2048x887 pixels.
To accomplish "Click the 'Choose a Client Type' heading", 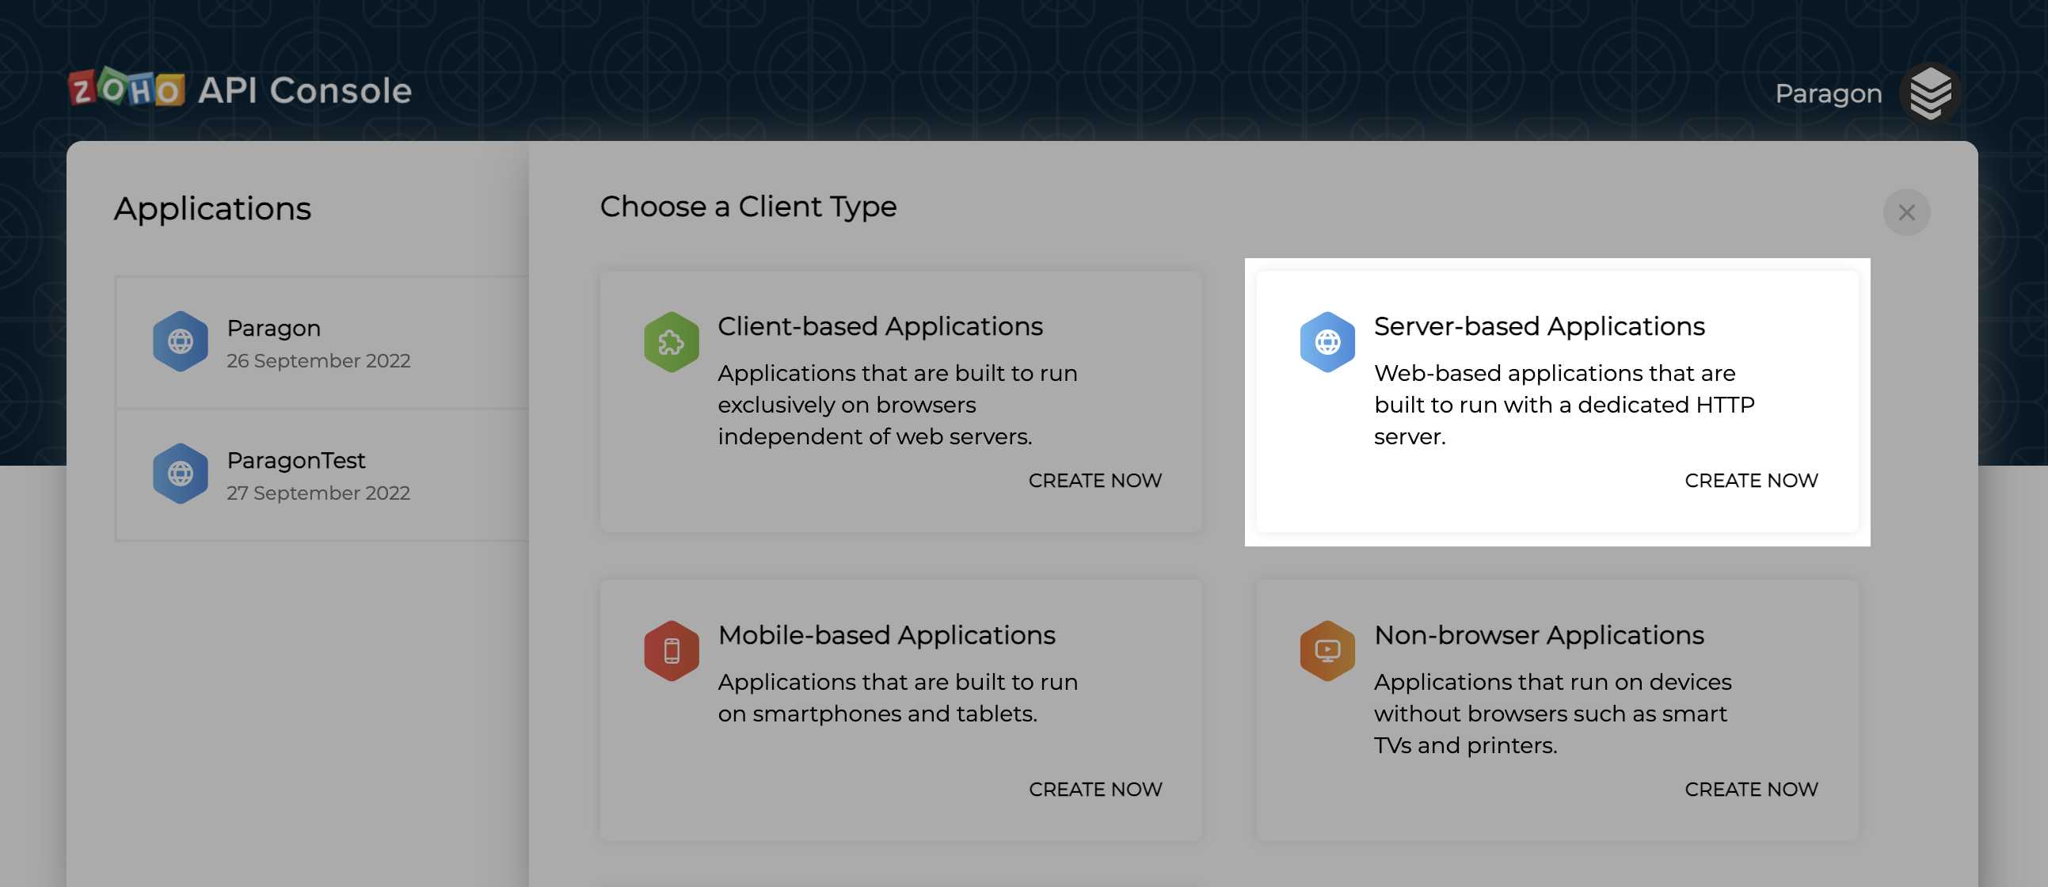I will [x=748, y=207].
